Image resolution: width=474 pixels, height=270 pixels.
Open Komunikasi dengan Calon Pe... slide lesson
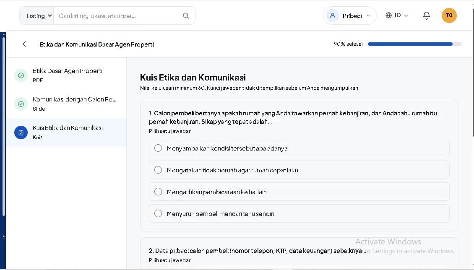[67, 104]
